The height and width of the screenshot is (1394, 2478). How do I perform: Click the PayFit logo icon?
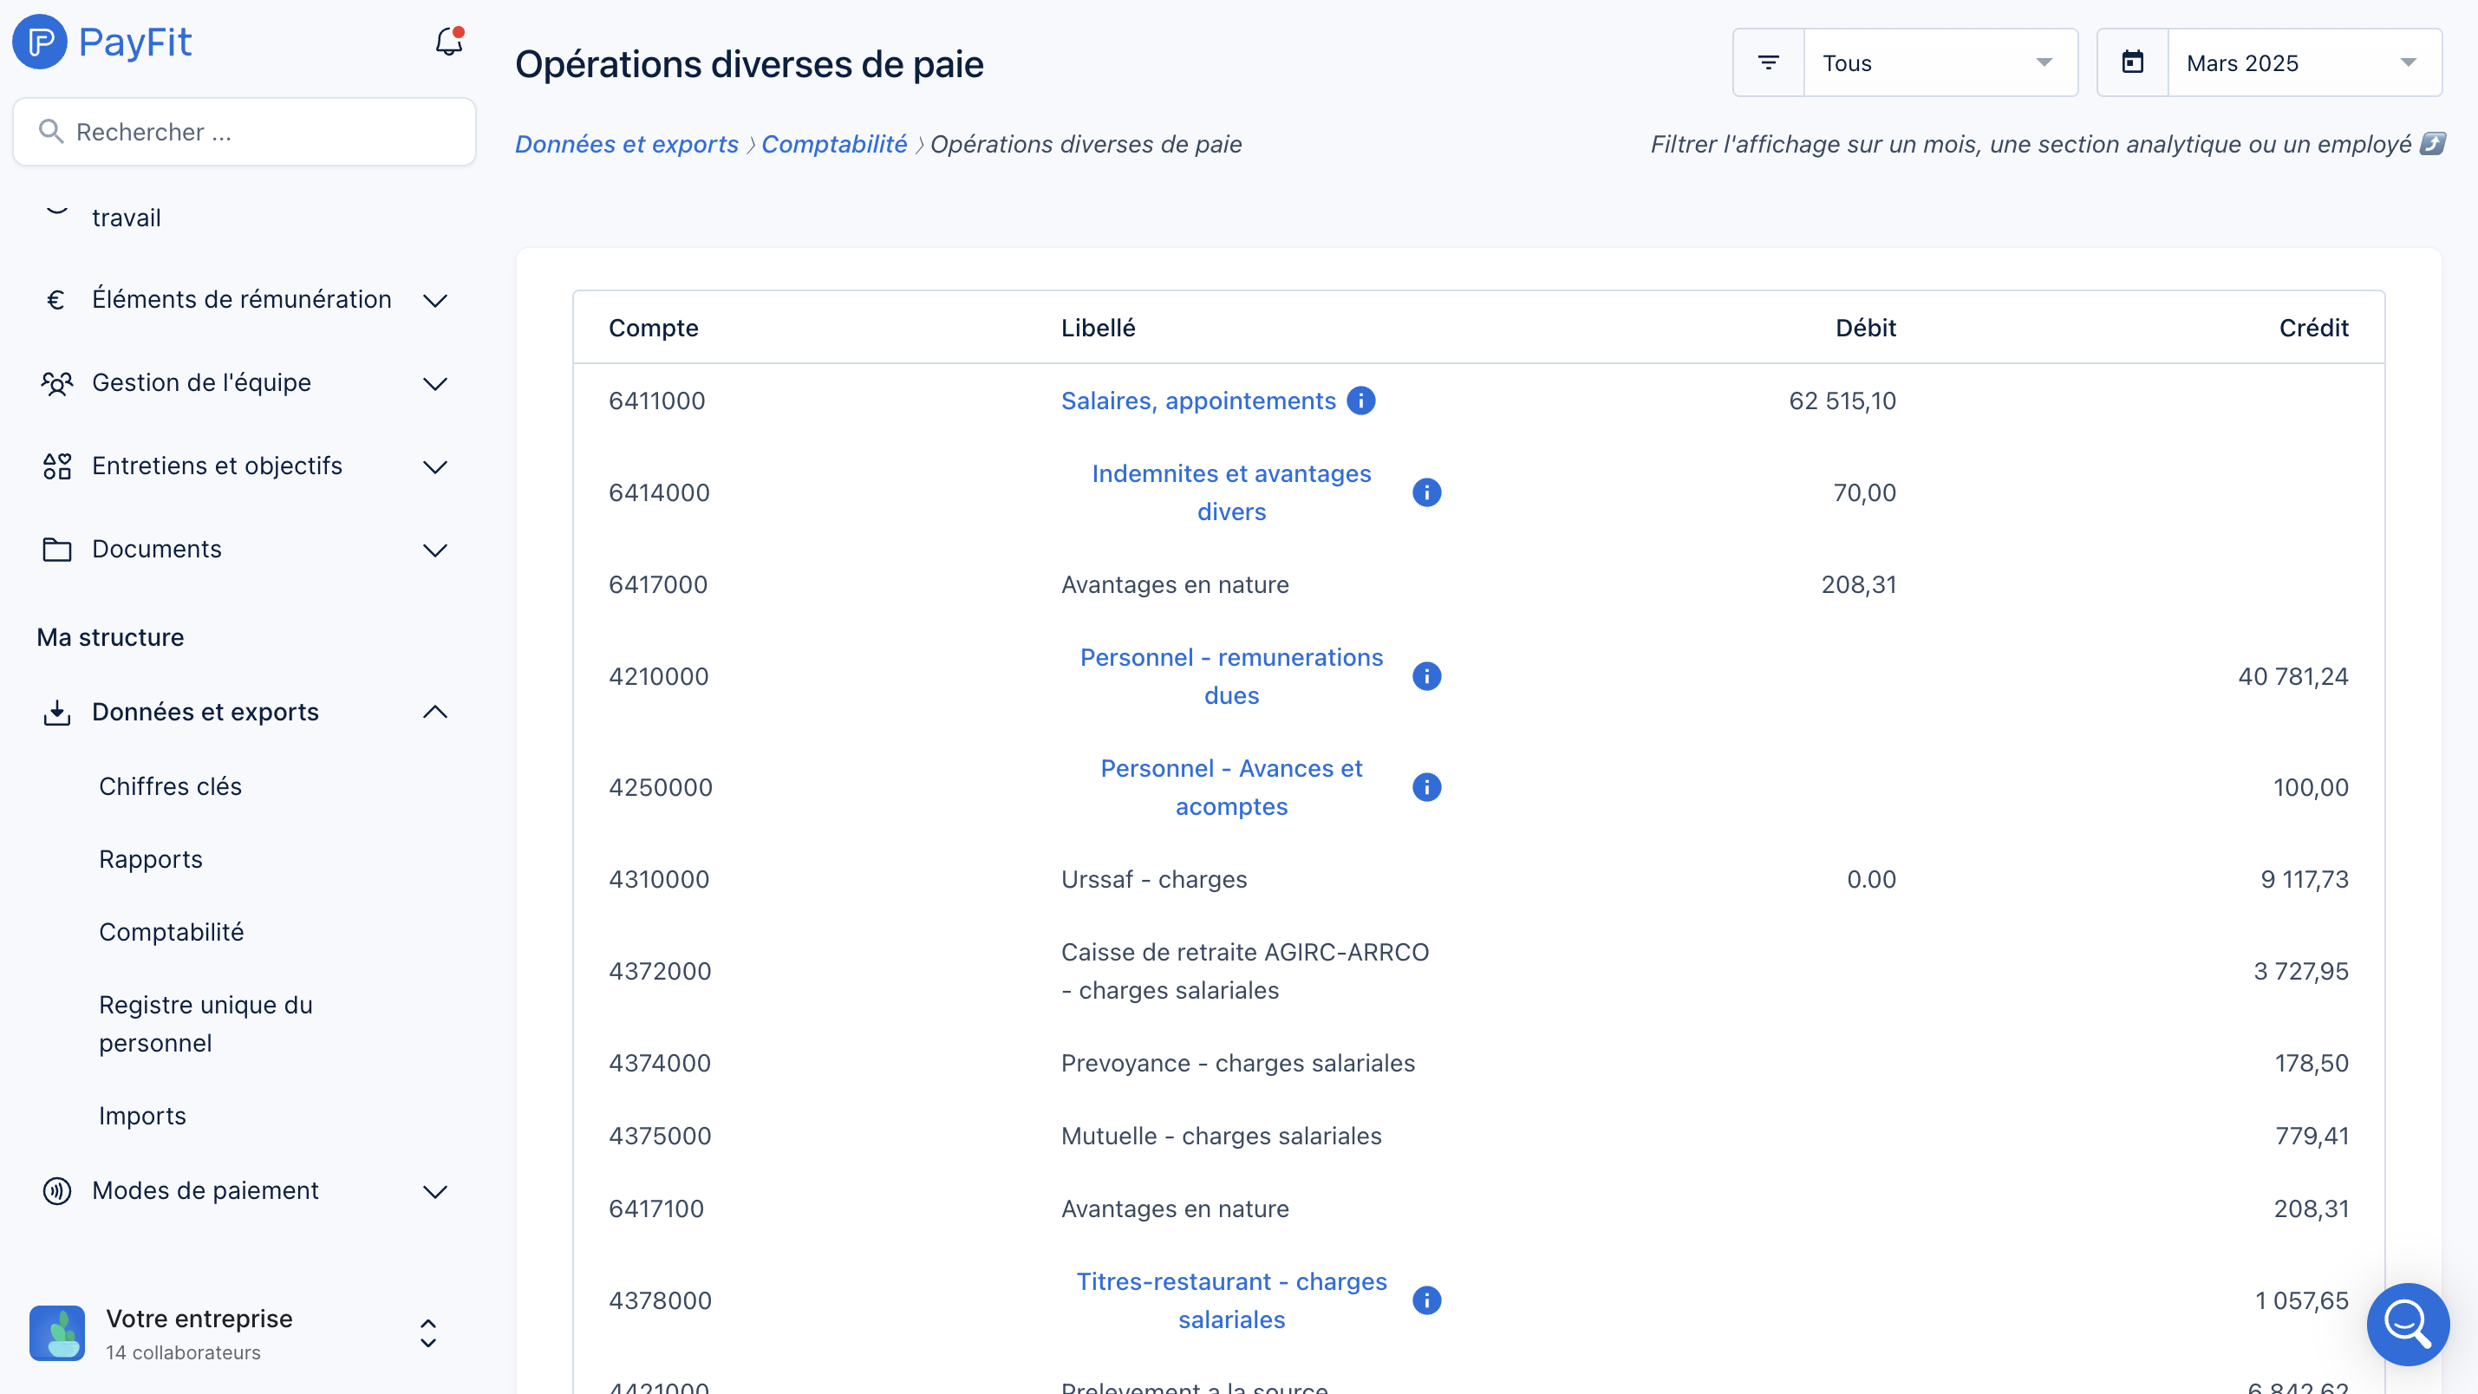[x=39, y=42]
